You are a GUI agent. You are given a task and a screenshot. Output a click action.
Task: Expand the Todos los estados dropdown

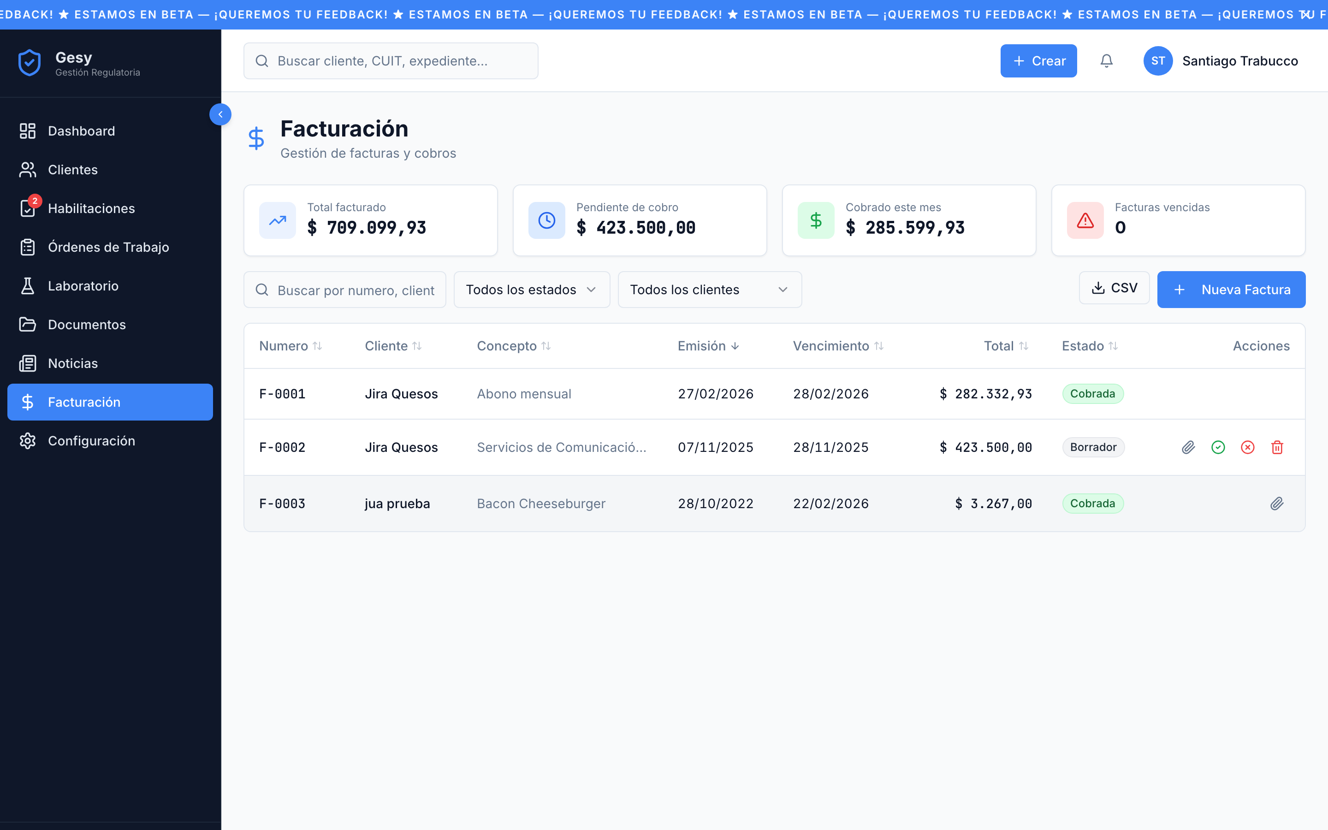click(531, 290)
